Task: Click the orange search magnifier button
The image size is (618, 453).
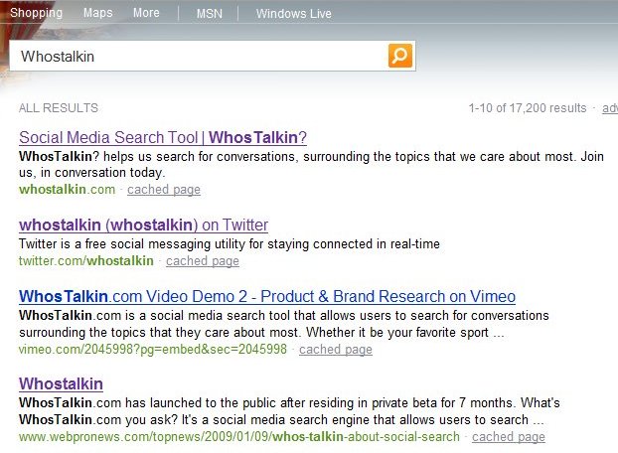Action: 400,56
